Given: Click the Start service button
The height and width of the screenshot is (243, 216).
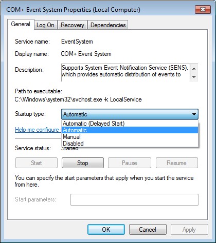Looking at the screenshot, I should (x=37, y=163).
